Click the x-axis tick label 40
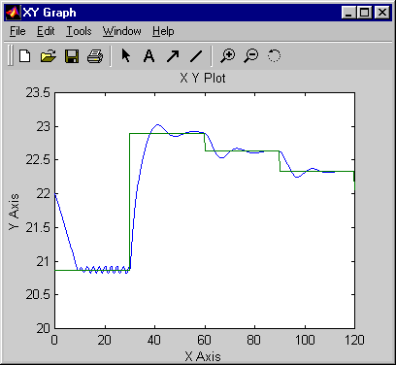Image resolution: width=396 pixels, height=365 pixels. [154, 340]
